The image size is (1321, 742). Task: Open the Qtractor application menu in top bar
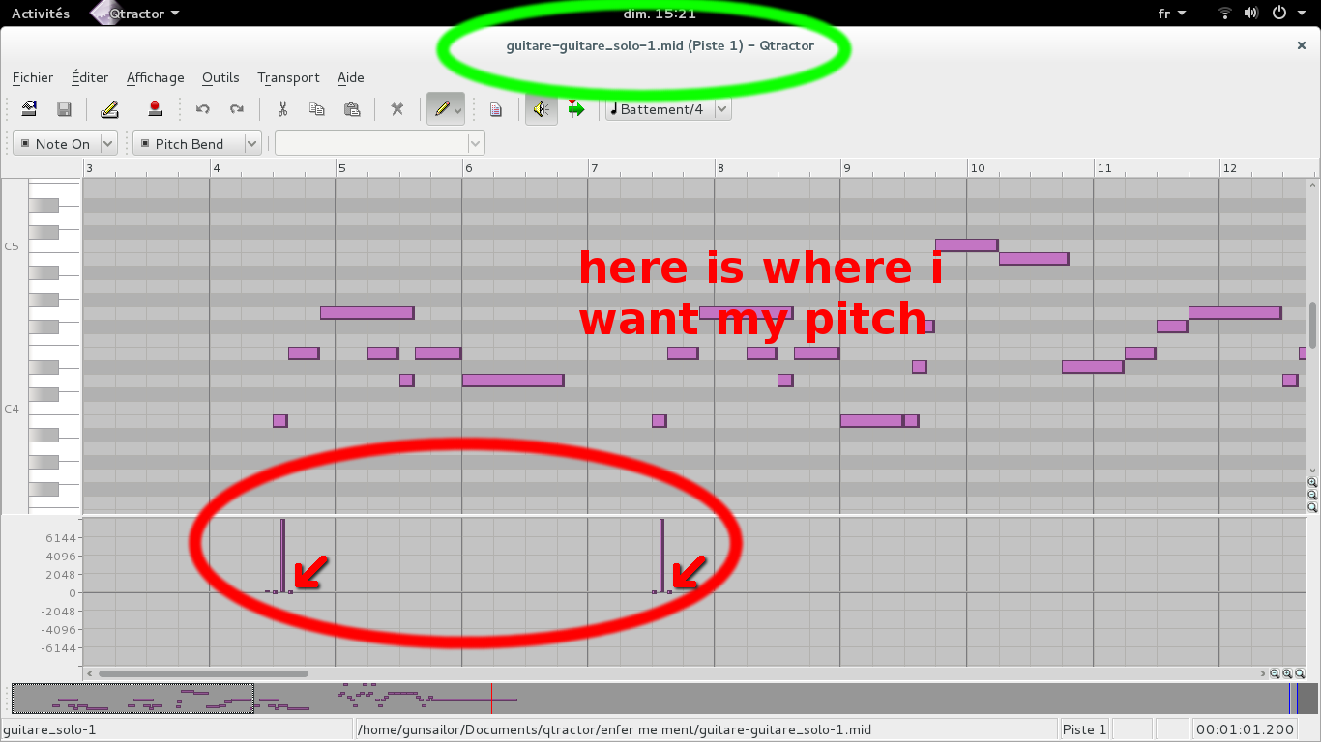pos(135,14)
